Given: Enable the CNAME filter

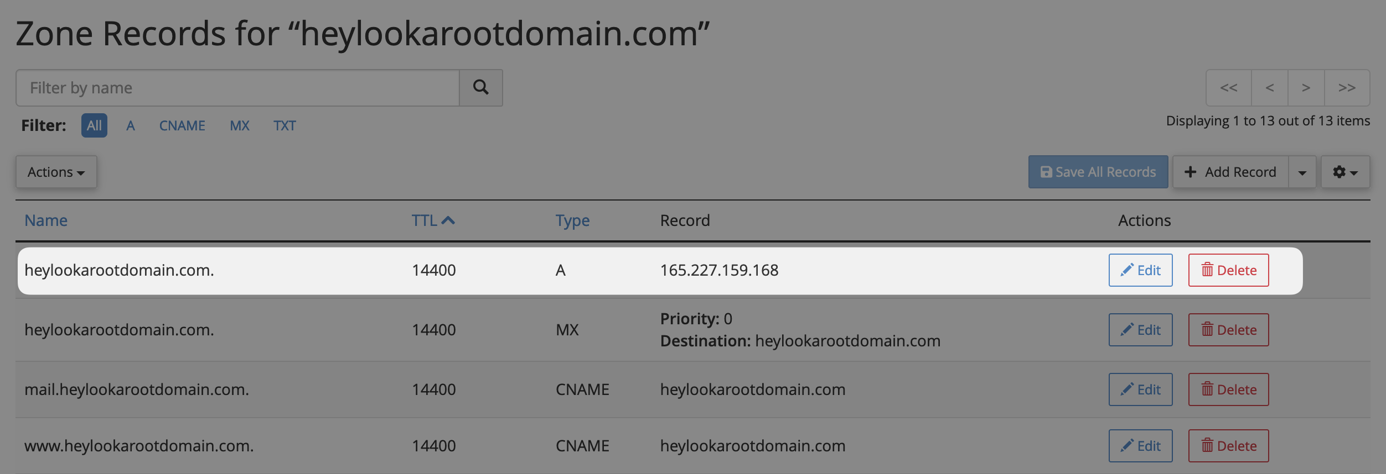Looking at the screenshot, I should tap(182, 126).
